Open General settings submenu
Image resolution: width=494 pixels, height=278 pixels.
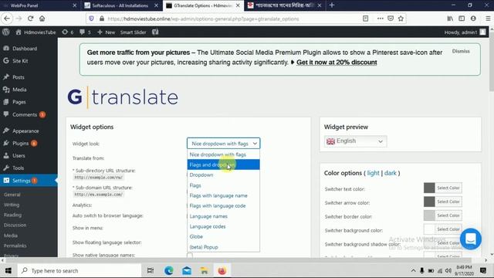[x=12, y=195]
